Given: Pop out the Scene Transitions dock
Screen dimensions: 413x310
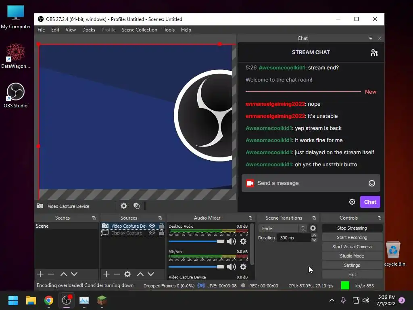Looking at the screenshot, I should click(x=314, y=218).
